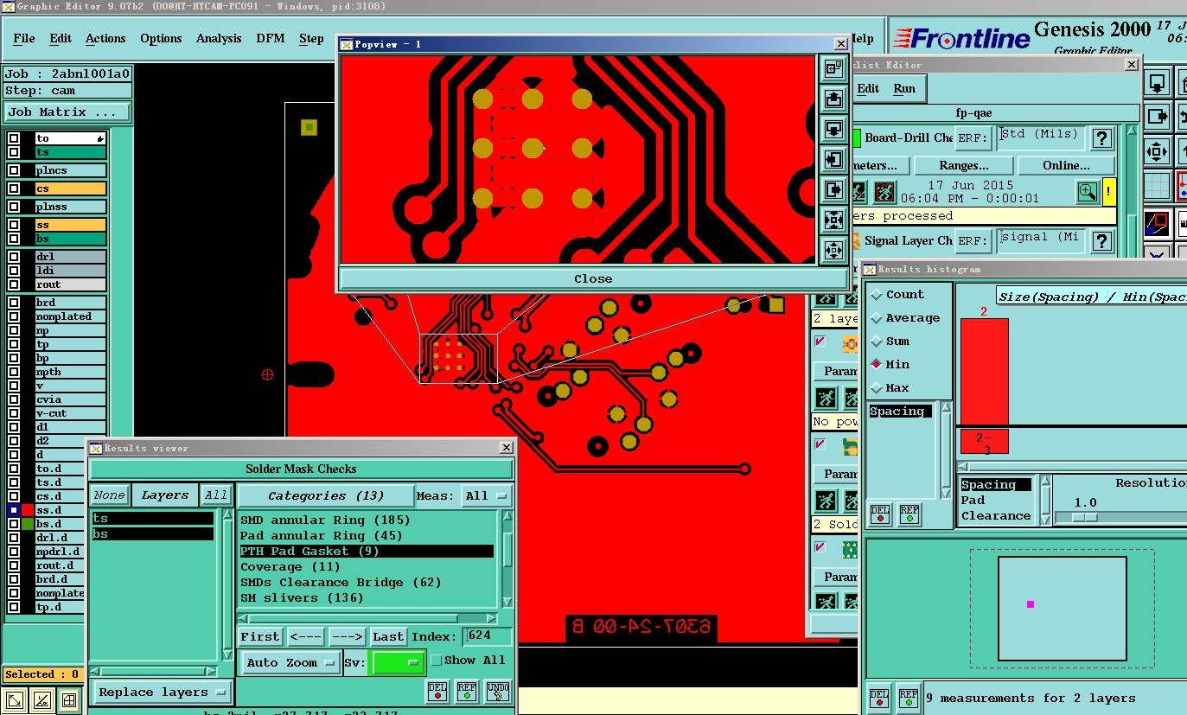Click the REF icon below the histogram Spacing list

click(909, 514)
